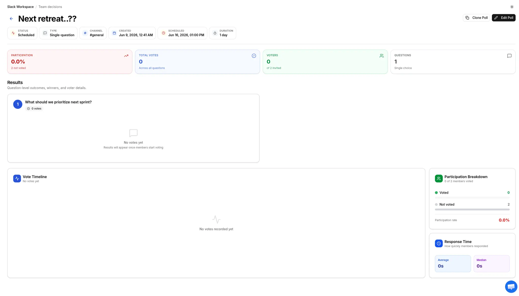Click 'Jun 9, 2026, 12:41 AM' created date
519x296 pixels.
point(136,35)
